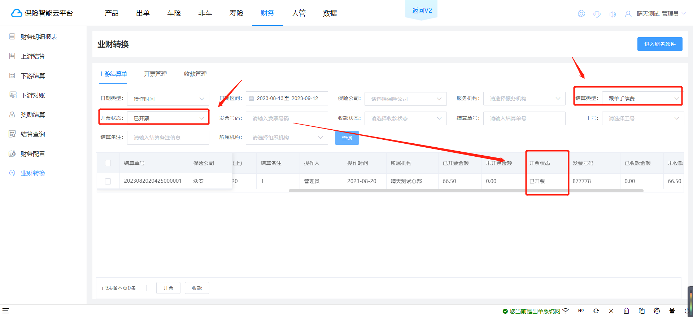Click 晴天测试-管理员 username
Viewport: 693px width, 317px height.
click(x=658, y=14)
